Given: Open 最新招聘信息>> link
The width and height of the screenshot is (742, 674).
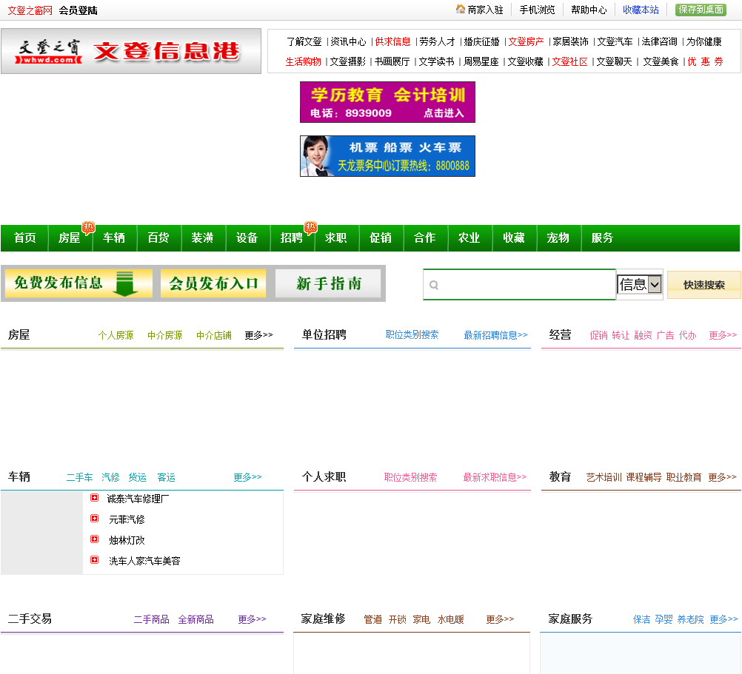Looking at the screenshot, I should coord(495,335).
